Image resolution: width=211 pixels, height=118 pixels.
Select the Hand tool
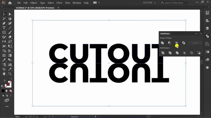(4, 73)
